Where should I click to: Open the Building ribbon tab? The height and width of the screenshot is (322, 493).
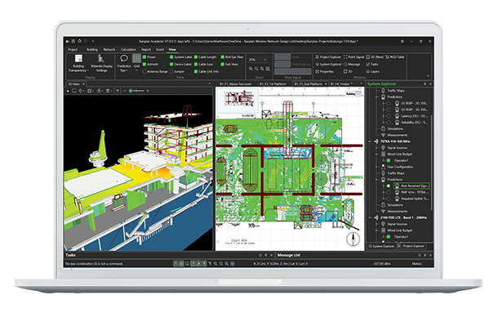92,49
